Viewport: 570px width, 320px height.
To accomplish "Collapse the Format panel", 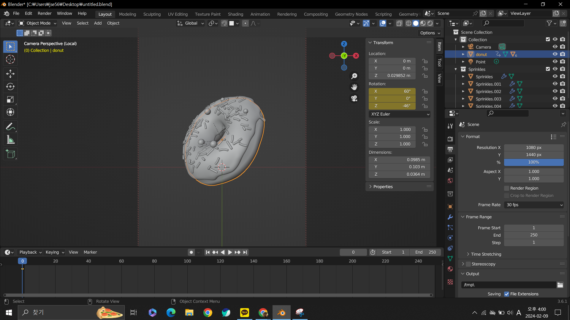I will coord(472,137).
